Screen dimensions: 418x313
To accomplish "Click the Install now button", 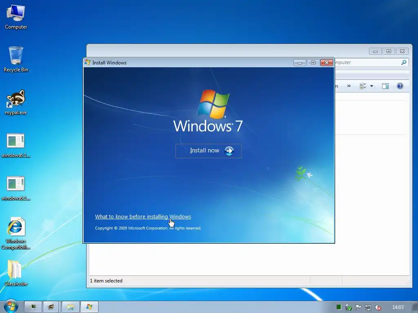I will 209,151.
